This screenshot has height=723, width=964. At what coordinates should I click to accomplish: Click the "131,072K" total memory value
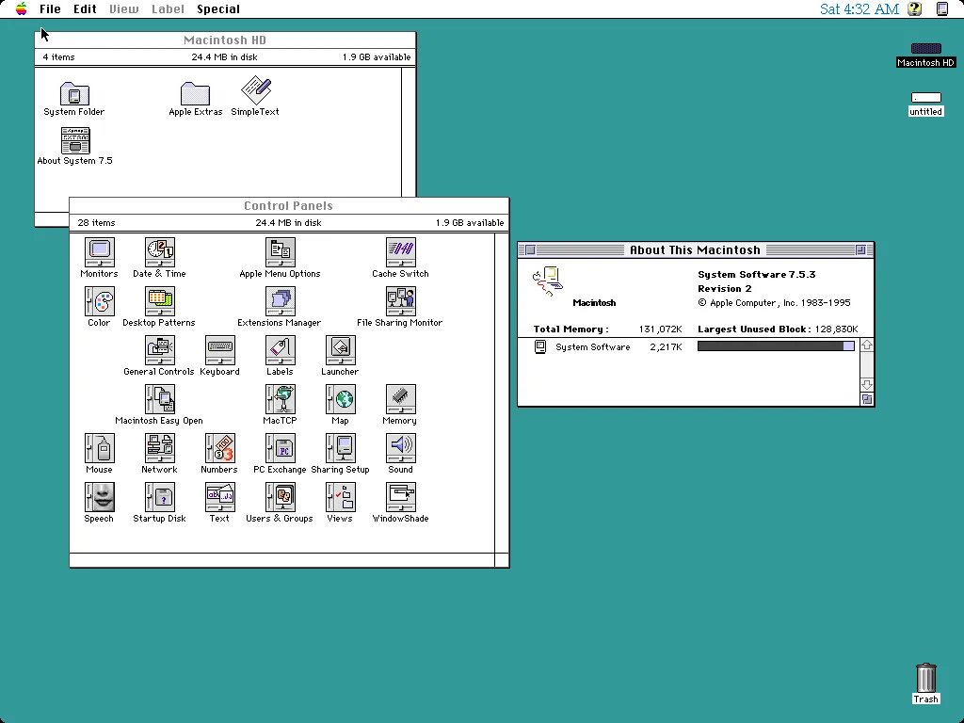pos(660,329)
